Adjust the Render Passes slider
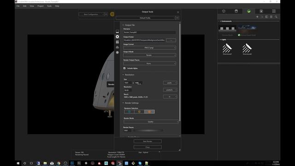 (x=148, y=130)
